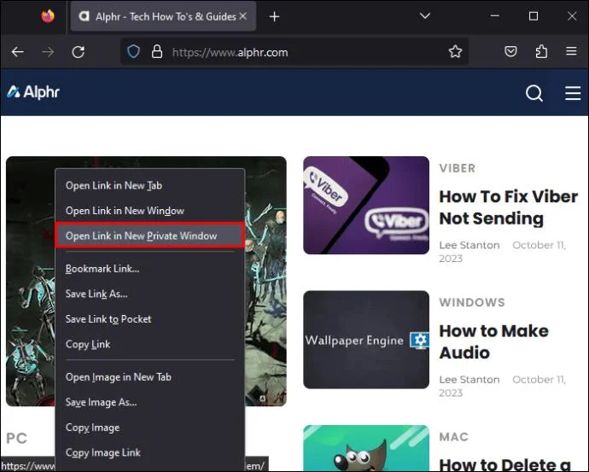The width and height of the screenshot is (589, 472).
Task: Go forward one page
Action: [x=48, y=52]
